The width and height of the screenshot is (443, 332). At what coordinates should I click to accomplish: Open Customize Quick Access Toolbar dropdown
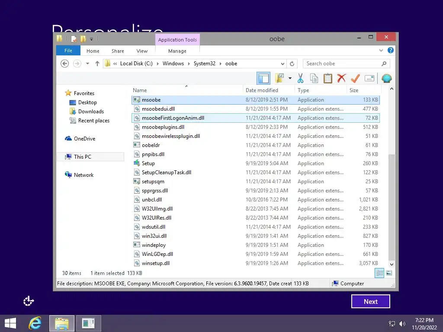(92, 39)
